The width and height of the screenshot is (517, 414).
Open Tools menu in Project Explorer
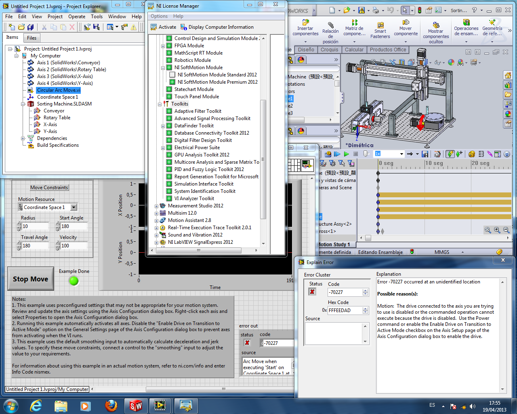(x=97, y=17)
